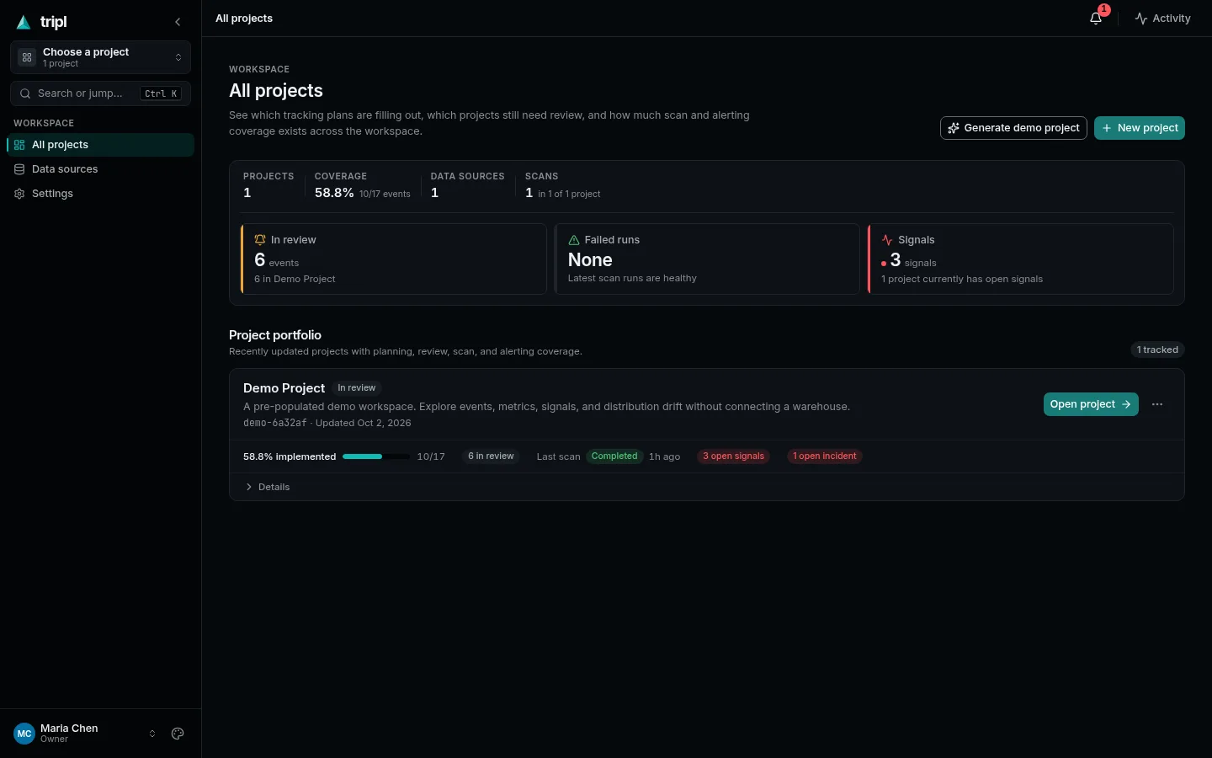Open the Maria Chen user menu
The image size is (1212, 758).
[84, 734]
